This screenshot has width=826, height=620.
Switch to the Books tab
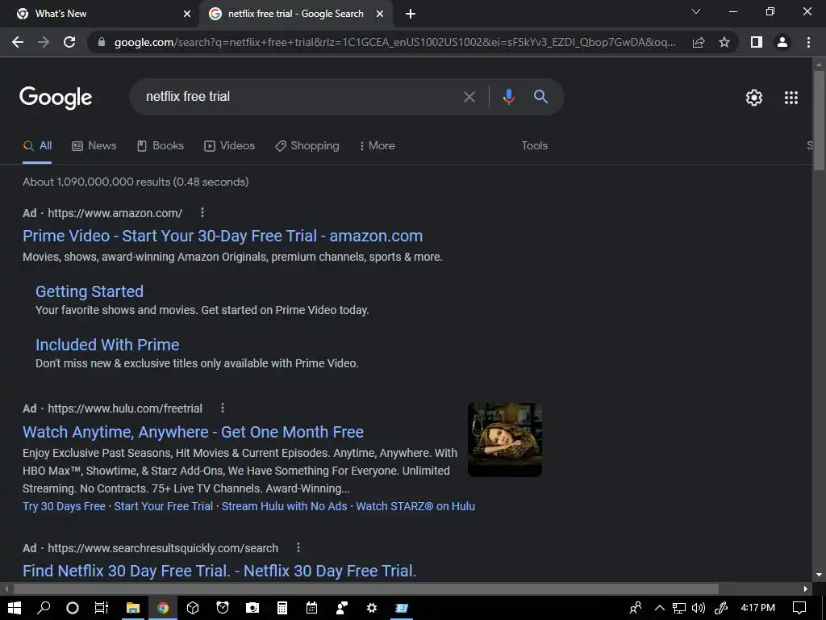[161, 146]
